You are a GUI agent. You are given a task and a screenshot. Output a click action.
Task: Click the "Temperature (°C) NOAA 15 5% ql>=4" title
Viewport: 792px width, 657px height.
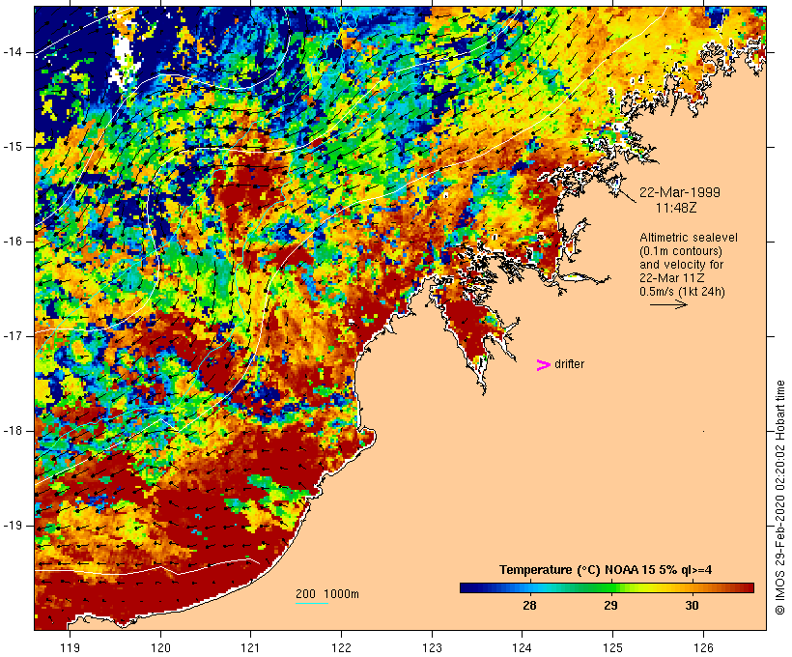tap(606, 570)
